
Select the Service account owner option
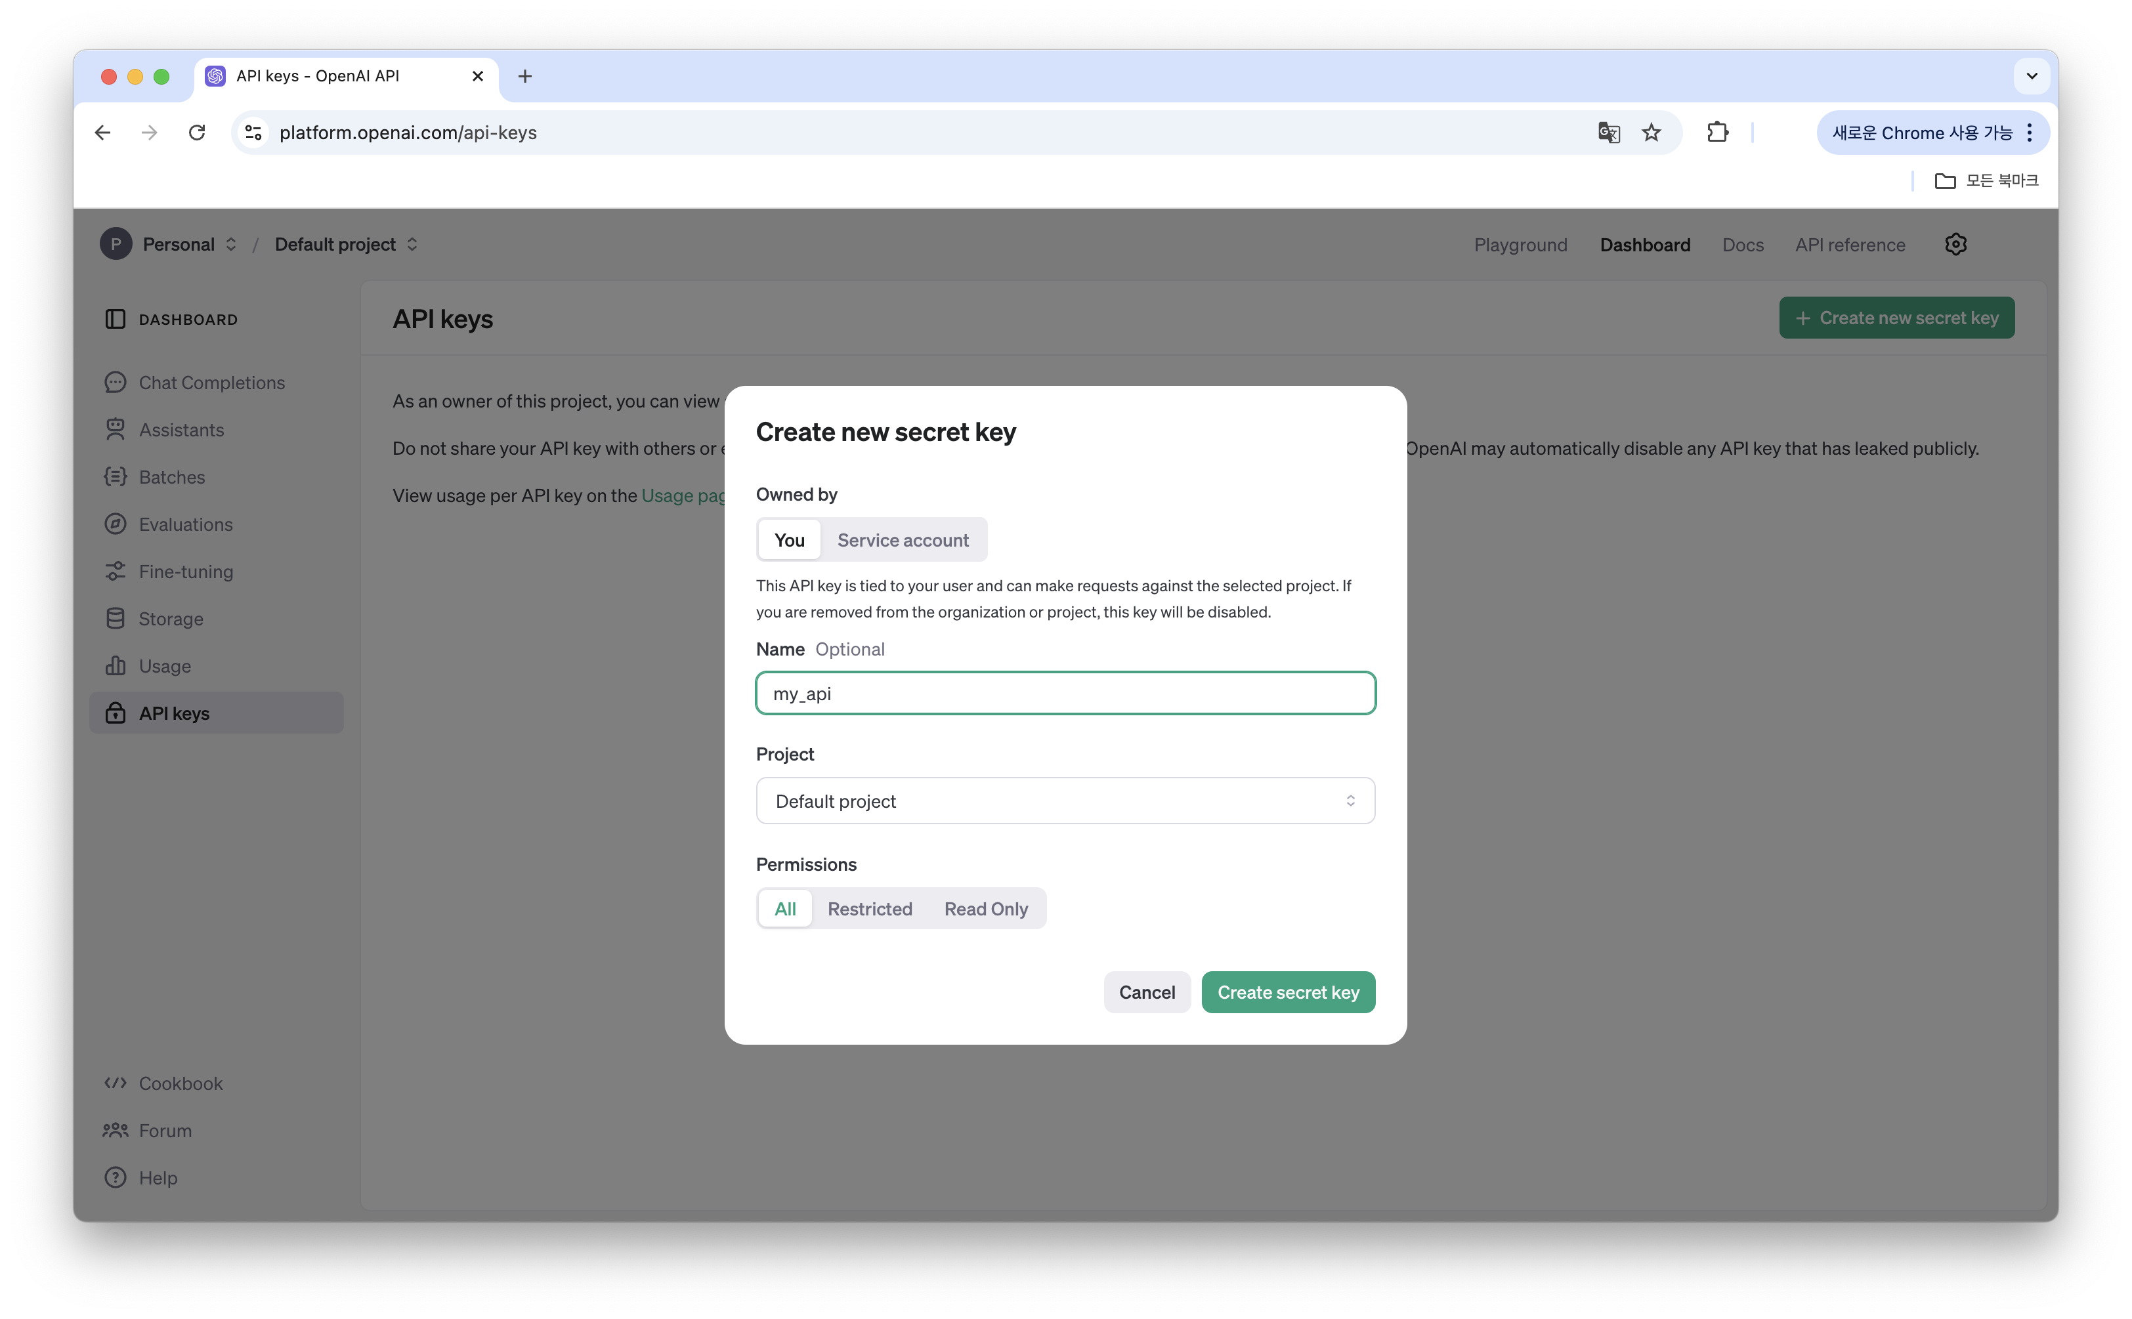pos(902,540)
